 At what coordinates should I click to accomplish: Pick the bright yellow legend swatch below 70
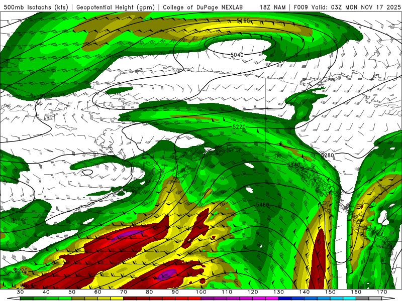point(117,298)
